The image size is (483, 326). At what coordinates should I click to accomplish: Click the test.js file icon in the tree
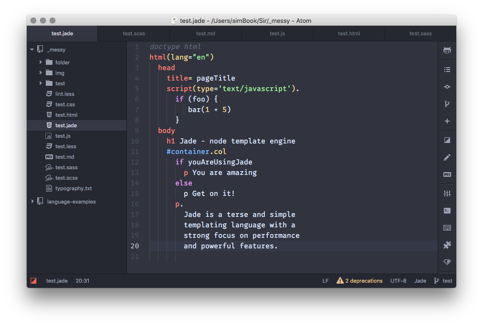click(x=49, y=136)
